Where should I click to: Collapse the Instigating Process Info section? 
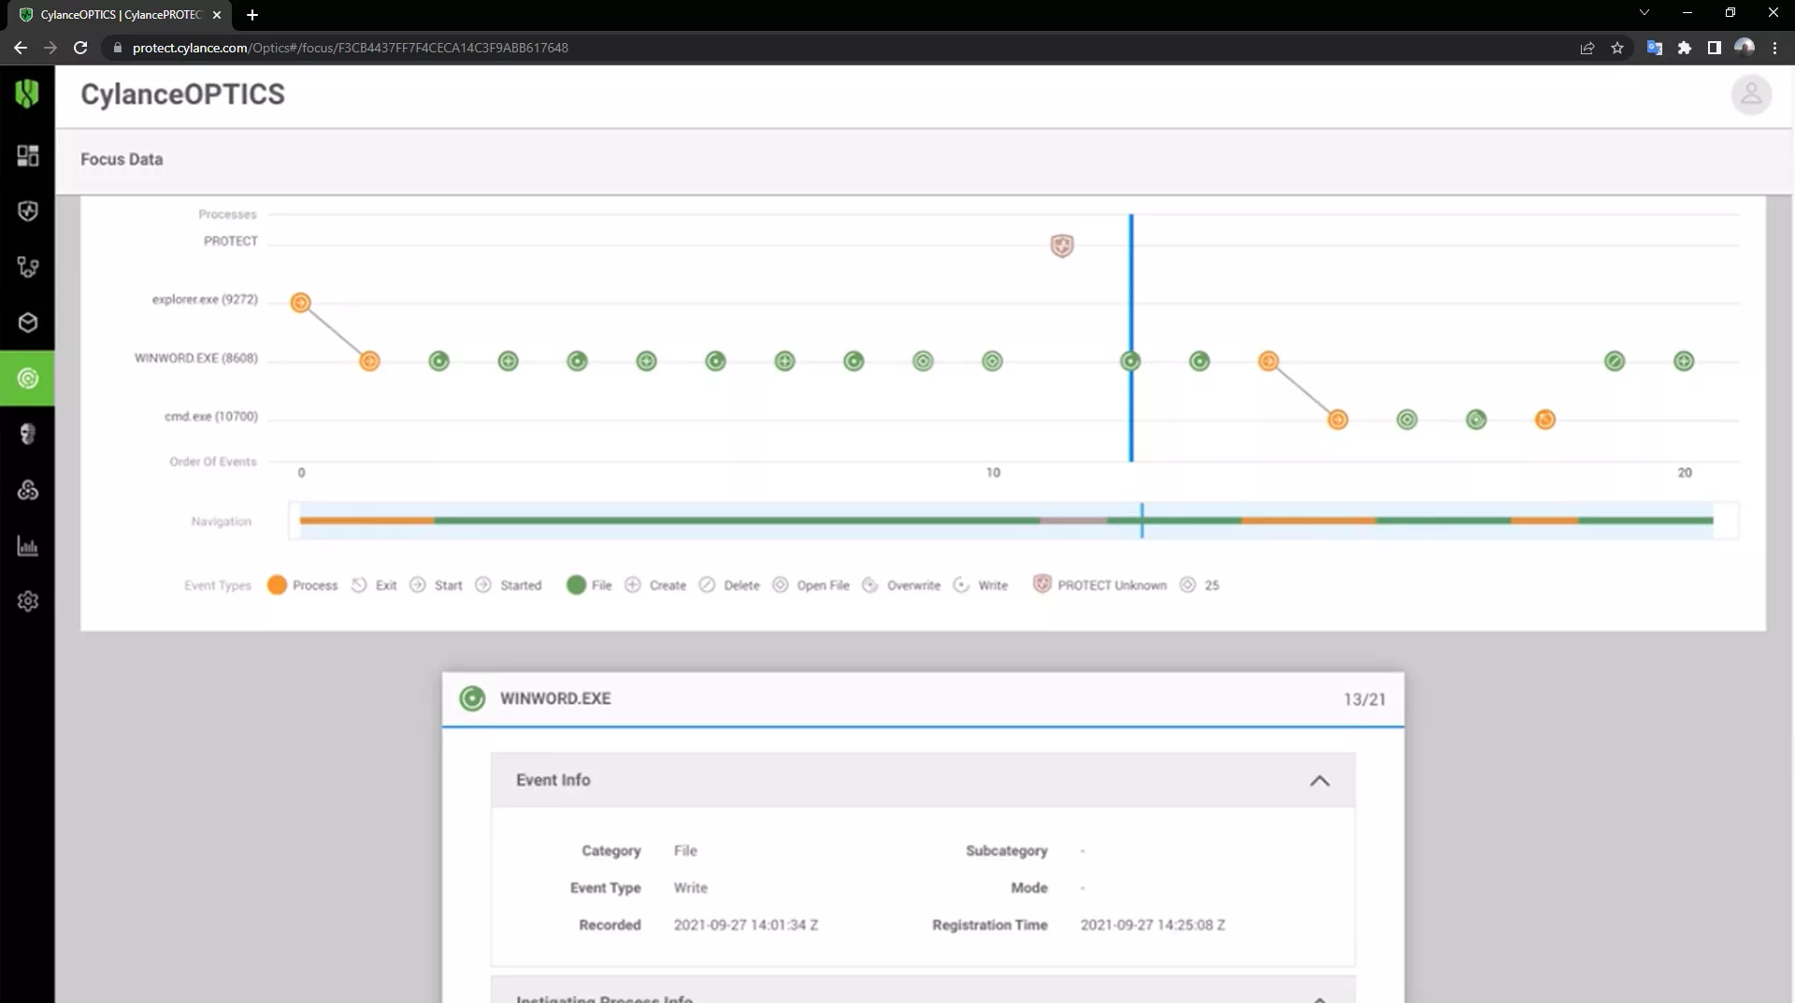[x=1319, y=998]
